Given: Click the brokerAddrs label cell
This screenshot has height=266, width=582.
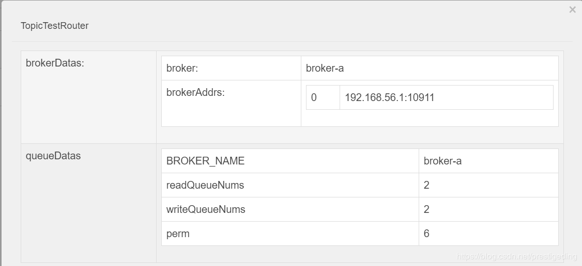Looking at the screenshot, I should coord(195,93).
